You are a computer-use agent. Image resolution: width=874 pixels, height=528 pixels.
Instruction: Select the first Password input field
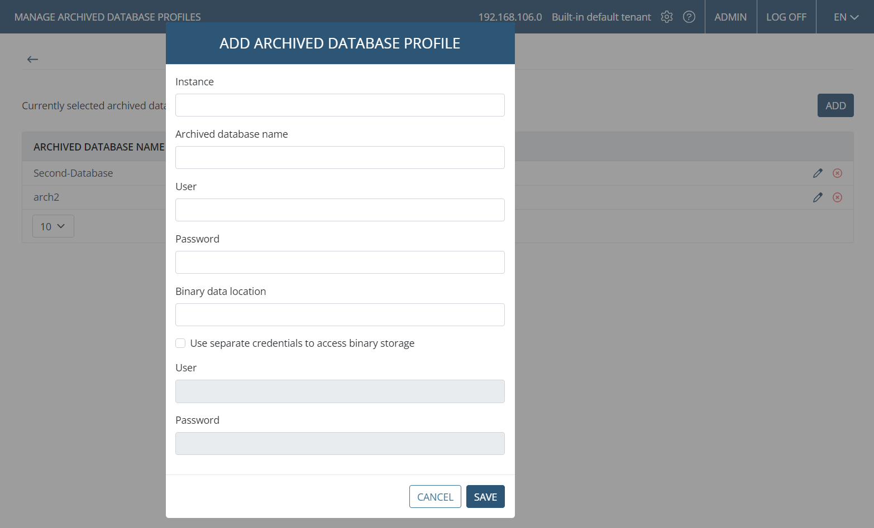[x=340, y=263]
